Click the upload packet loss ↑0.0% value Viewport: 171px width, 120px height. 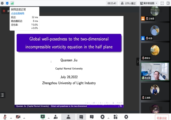[x=34, y=25]
